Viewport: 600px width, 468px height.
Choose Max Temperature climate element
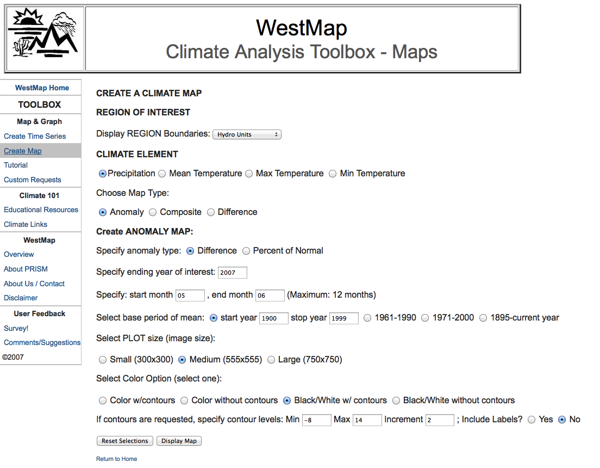click(249, 174)
